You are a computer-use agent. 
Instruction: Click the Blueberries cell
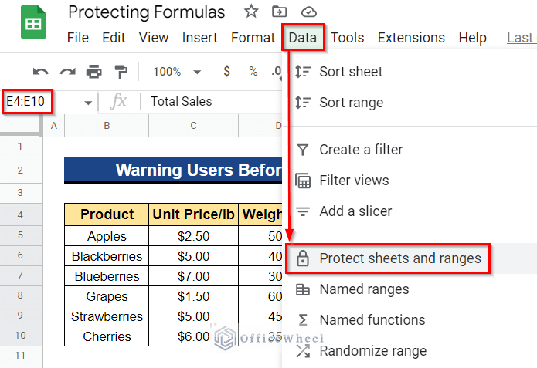pos(107,276)
